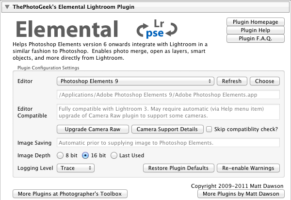Enable Skip compatibility check checkbox
The height and width of the screenshot is (200, 291).
209,129
